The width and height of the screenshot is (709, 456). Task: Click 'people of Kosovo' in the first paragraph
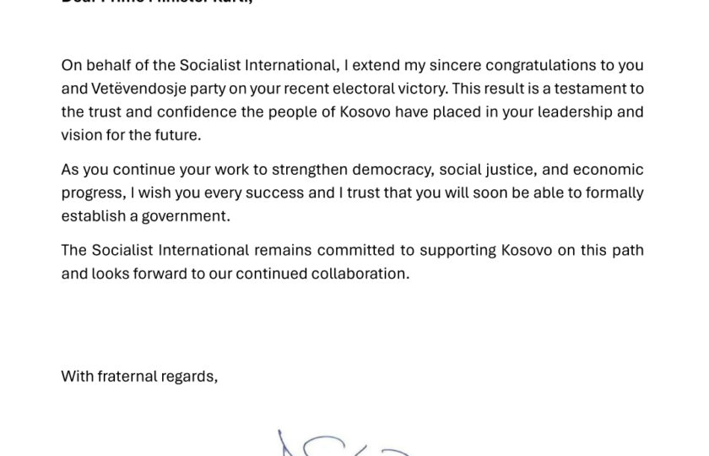[329, 112]
